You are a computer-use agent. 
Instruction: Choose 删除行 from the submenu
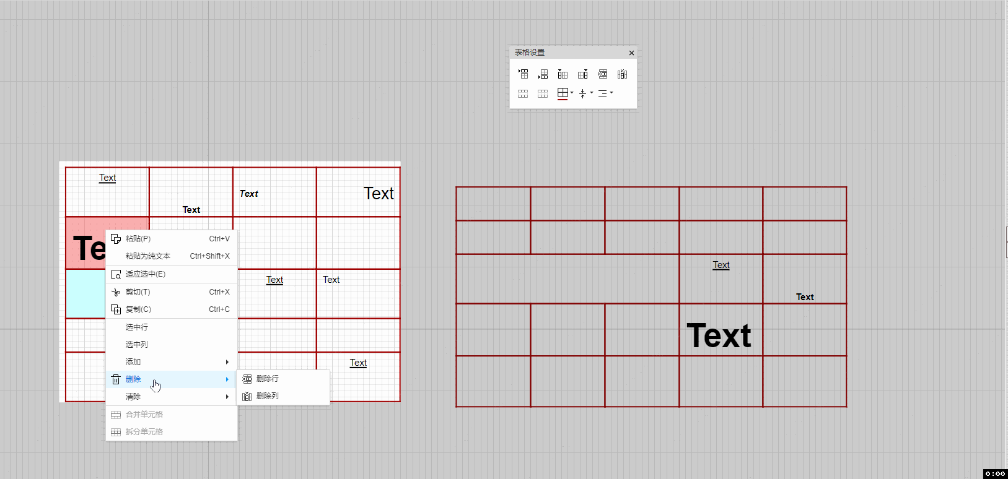tap(283, 379)
